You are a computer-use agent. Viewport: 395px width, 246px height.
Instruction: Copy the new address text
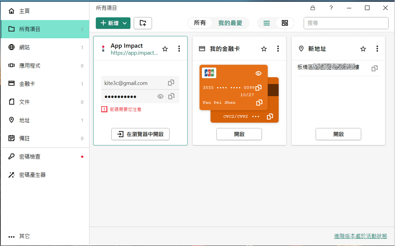point(374,68)
